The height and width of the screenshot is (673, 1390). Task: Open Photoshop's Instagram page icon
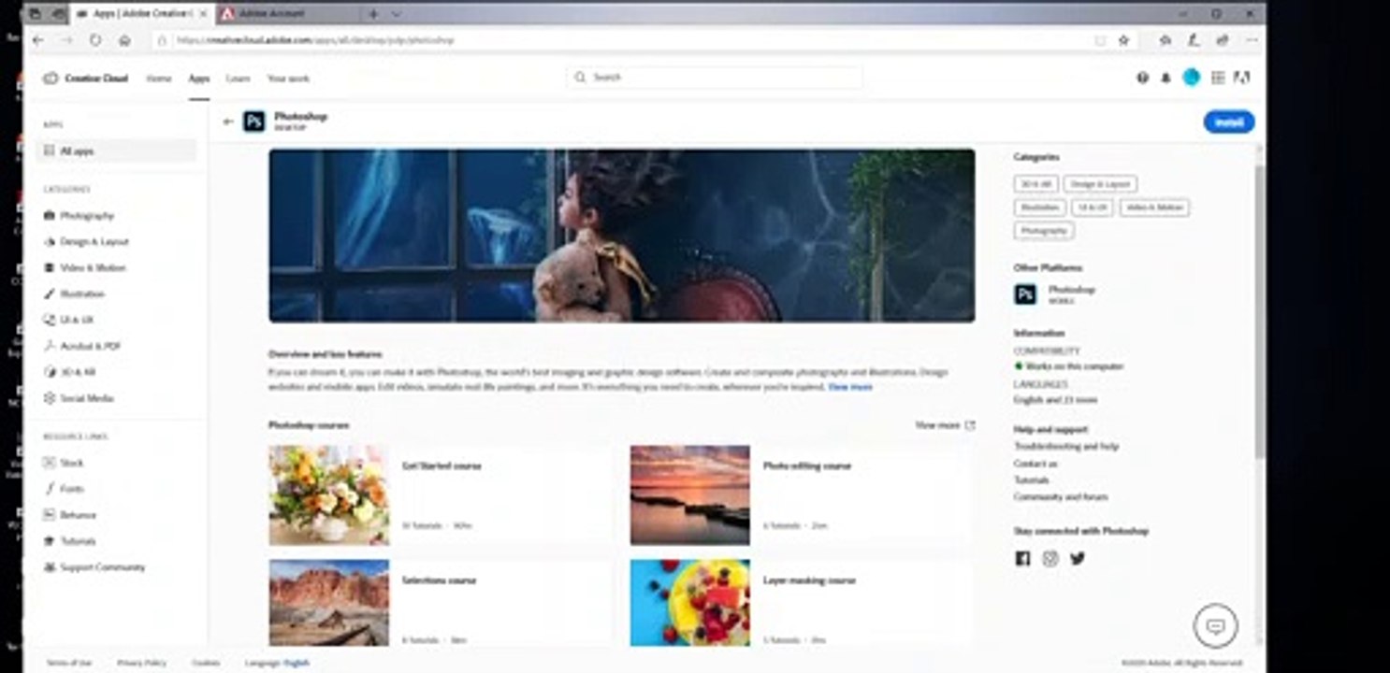(x=1050, y=558)
